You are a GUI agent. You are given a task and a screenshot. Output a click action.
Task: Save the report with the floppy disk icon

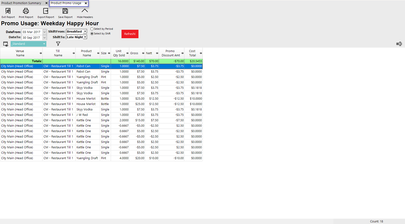click(x=65, y=11)
